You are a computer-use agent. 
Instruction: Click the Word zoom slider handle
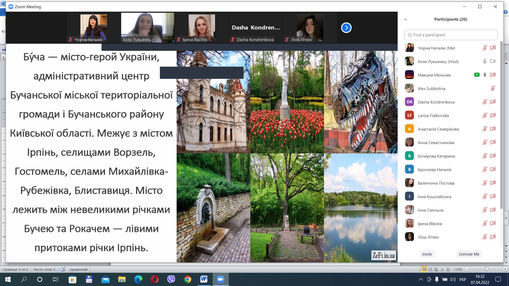click(x=486, y=269)
